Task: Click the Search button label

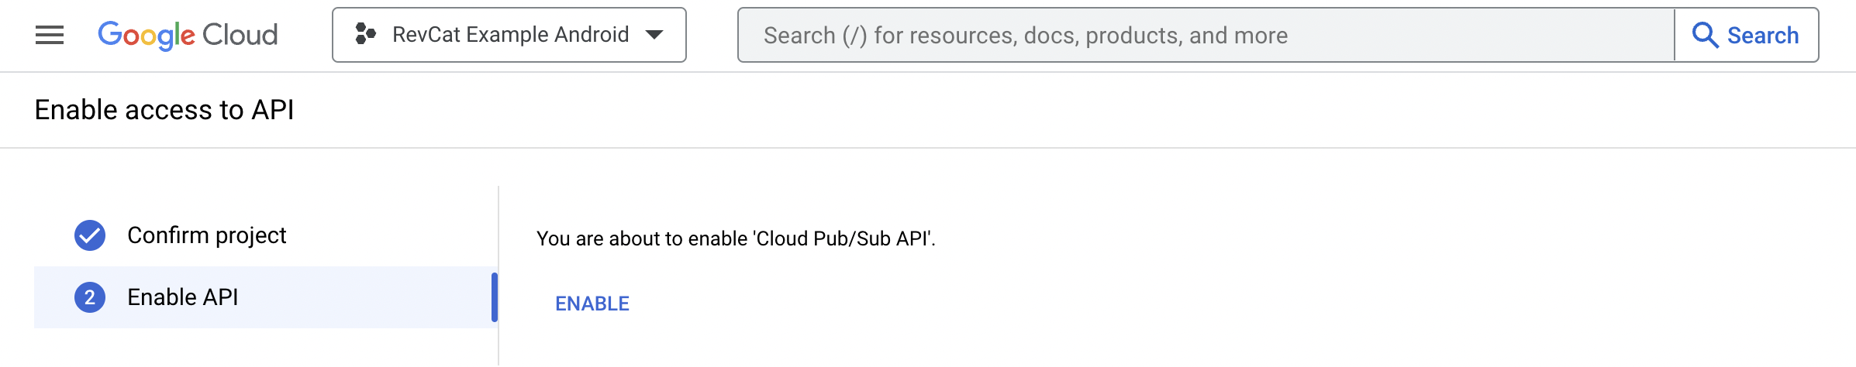Action: pyautogui.click(x=1763, y=35)
